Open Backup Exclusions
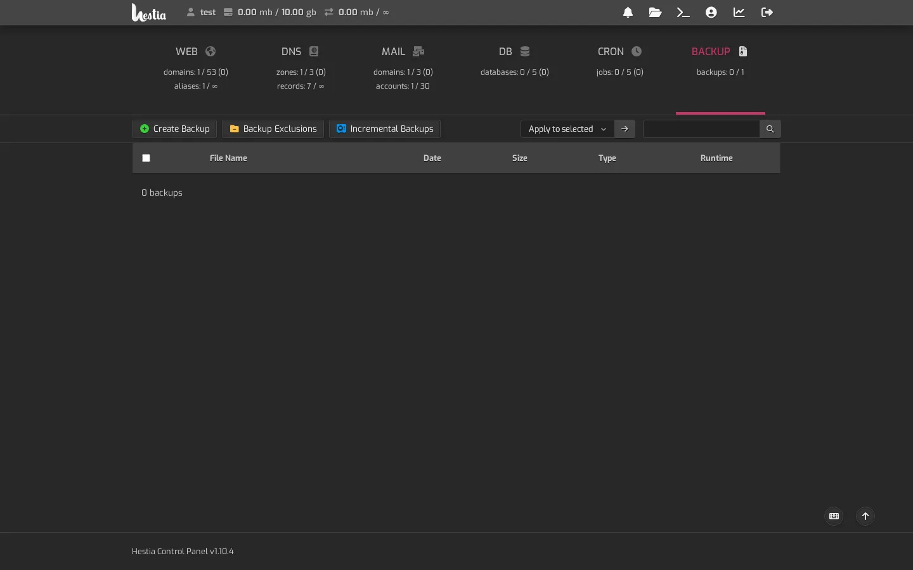 coord(273,129)
